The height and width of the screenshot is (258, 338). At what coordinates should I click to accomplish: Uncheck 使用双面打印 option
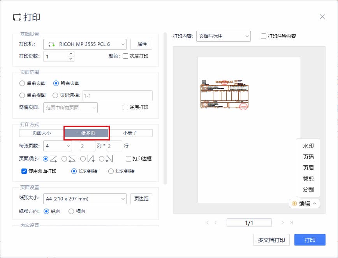(x=24, y=171)
